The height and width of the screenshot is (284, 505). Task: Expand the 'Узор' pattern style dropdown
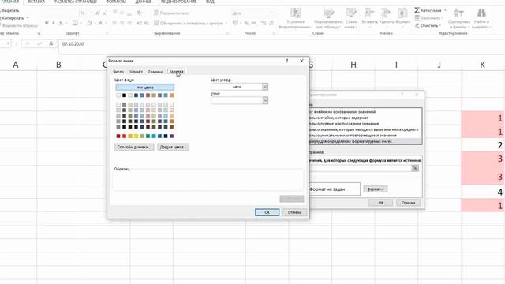coord(265,100)
